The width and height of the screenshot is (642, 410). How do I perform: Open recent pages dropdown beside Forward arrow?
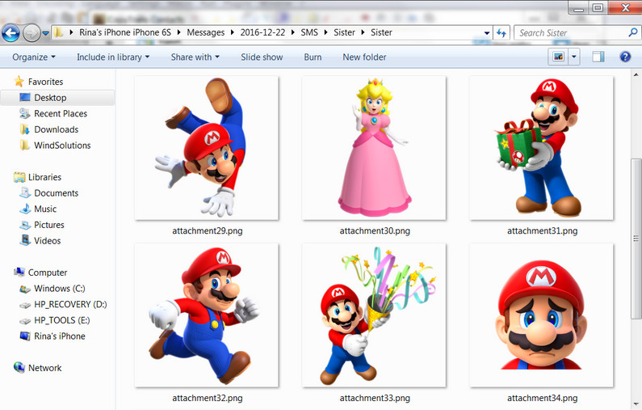pos(45,33)
